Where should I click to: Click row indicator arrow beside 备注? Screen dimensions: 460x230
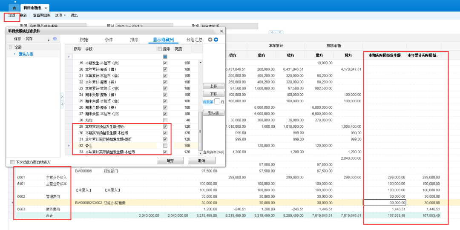tap(69, 146)
